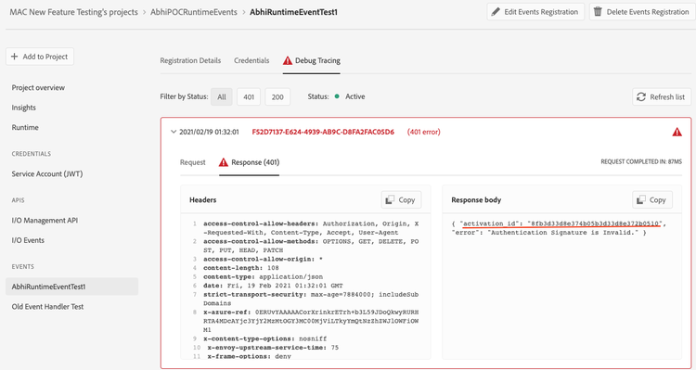Open the MAC New Feature Testing's projects breadcrumb

point(73,12)
